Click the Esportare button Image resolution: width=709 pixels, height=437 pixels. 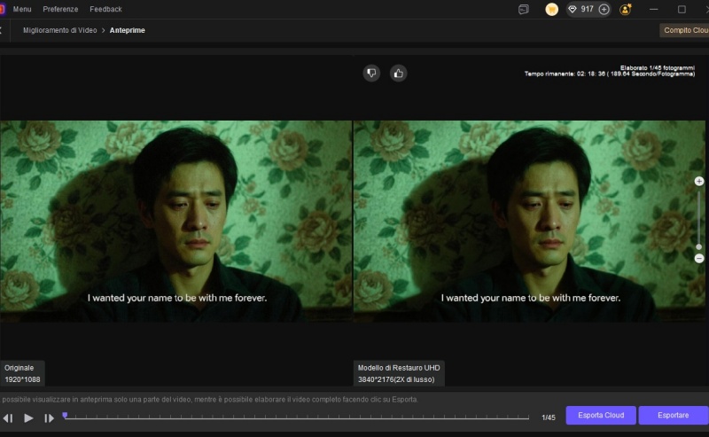point(673,415)
